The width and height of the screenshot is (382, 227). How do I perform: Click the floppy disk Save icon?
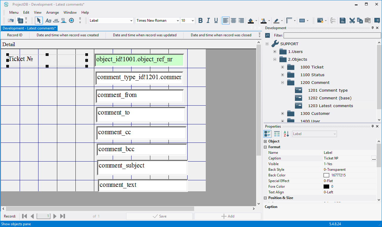pyautogui.click(x=343, y=21)
